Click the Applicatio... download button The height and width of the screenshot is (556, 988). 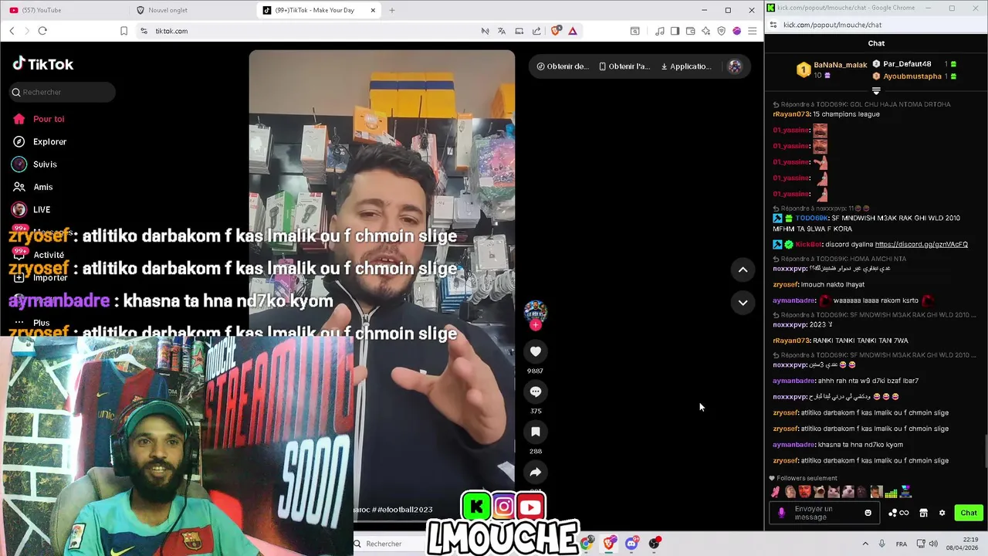pos(686,66)
